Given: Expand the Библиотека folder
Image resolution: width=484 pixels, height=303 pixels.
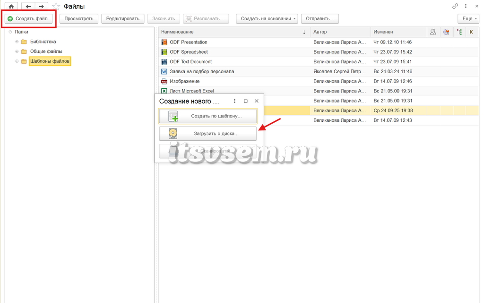Looking at the screenshot, I should point(17,42).
